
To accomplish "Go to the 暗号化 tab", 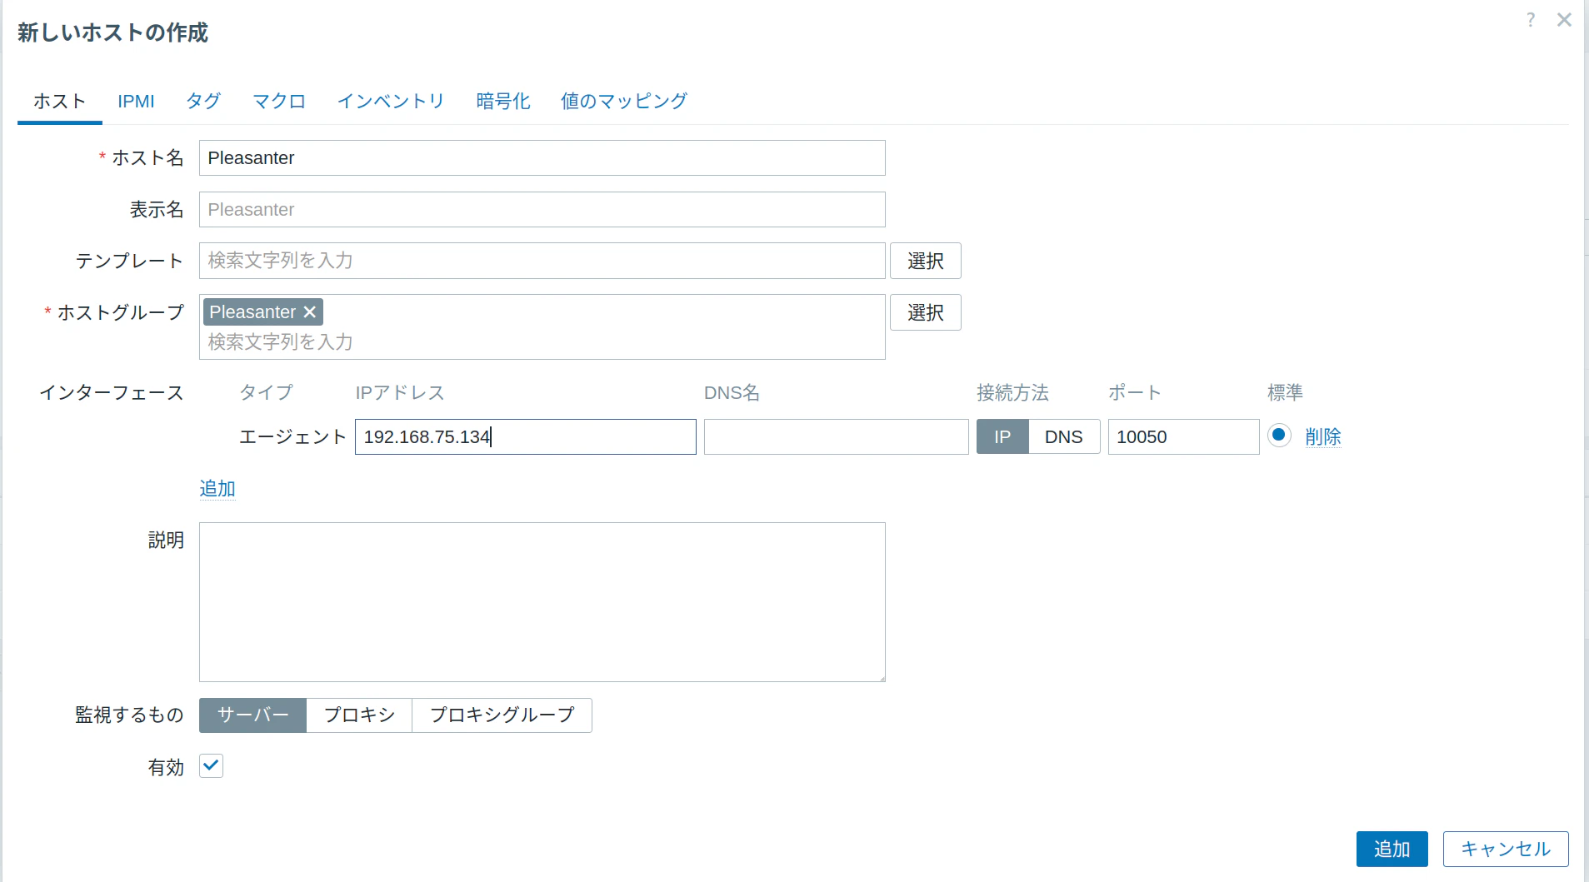I will point(503,102).
